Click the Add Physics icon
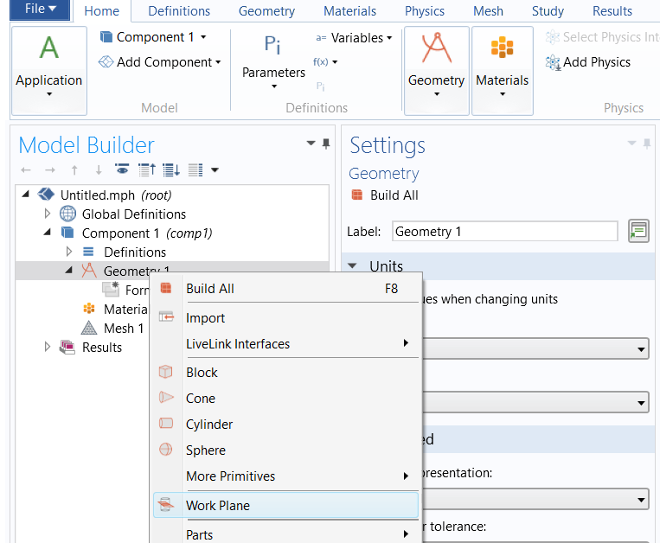 coord(553,62)
